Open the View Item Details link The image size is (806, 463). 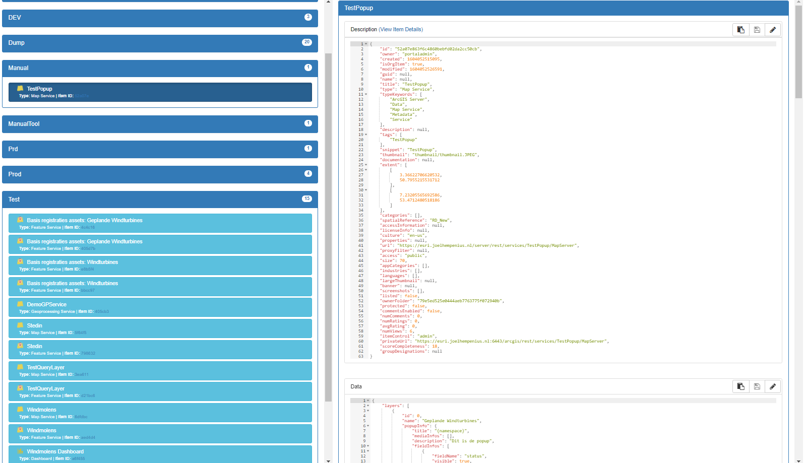coord(401,30)
